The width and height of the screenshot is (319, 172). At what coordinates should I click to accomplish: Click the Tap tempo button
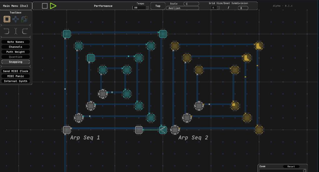[158, 6]
